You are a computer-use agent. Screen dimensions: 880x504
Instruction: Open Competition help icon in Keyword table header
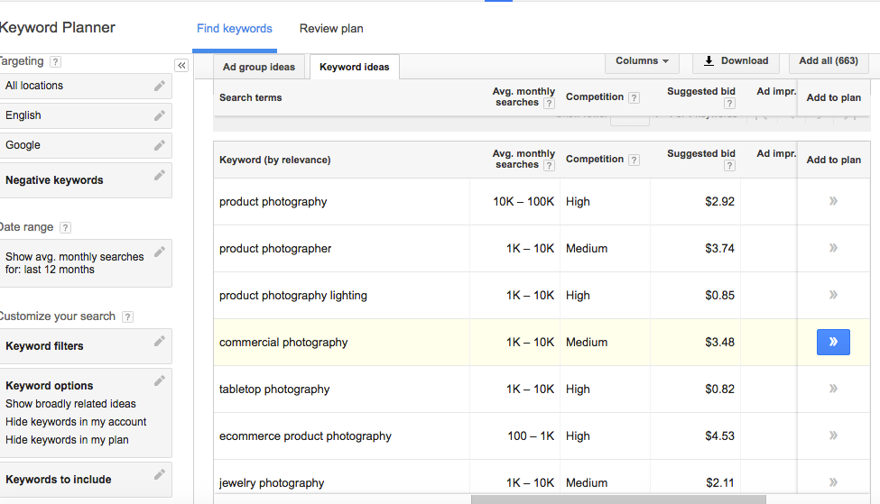634,160
